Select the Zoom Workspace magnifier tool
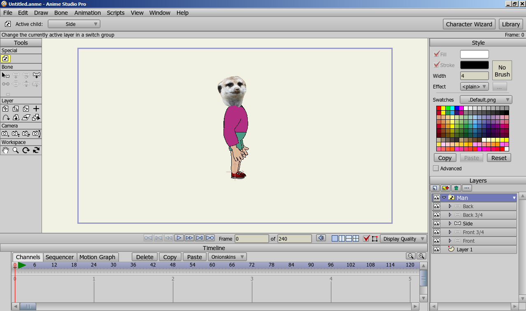Viewport: 526px width, 311px height. pyautogui.click(x=16, y=151)
